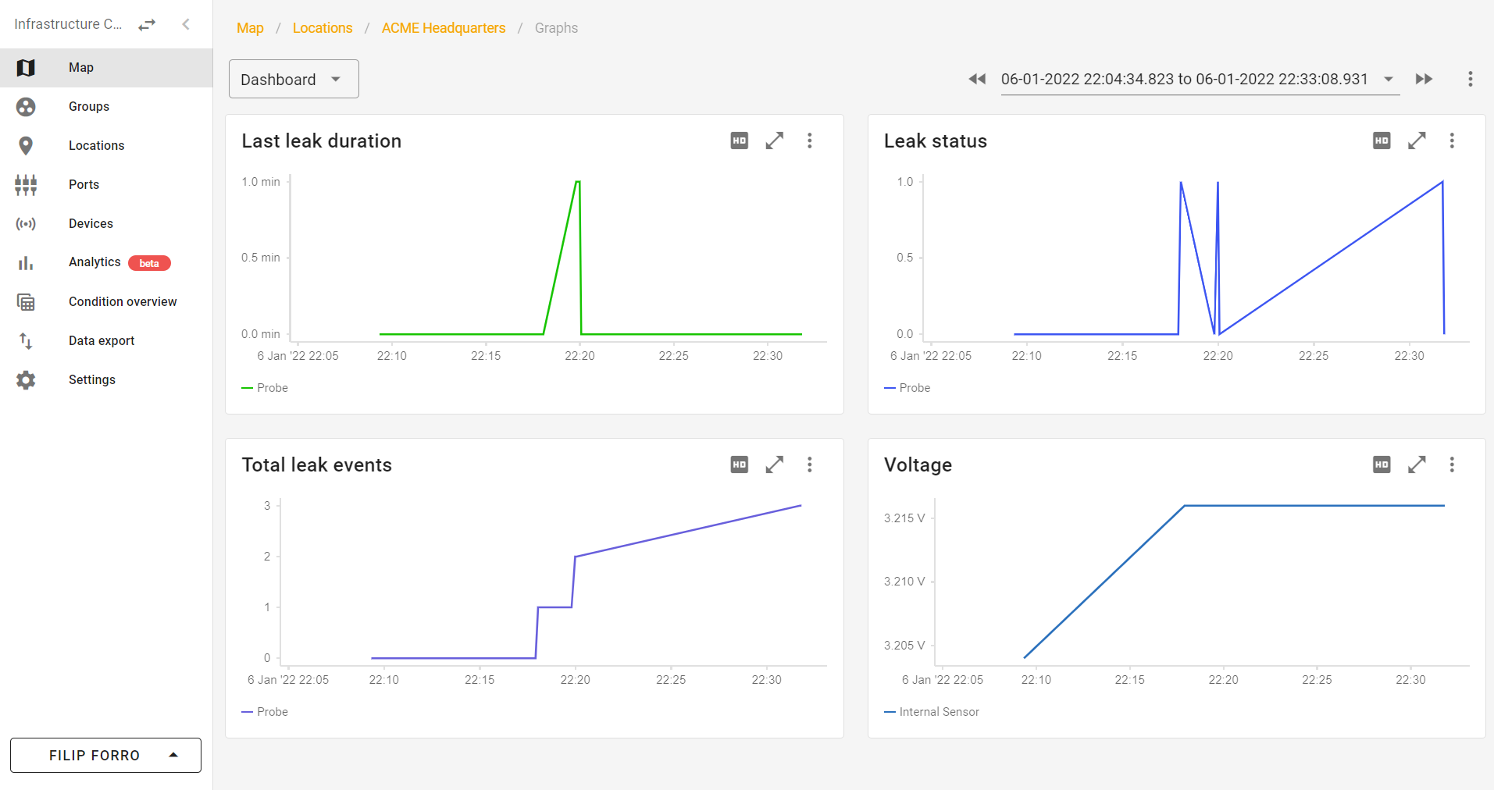The width and height of the screenshot is (1494, 790).
Task: Expand the Leak status graph fullscreen
Action: pyautogui.click(x=1416, y=141)
